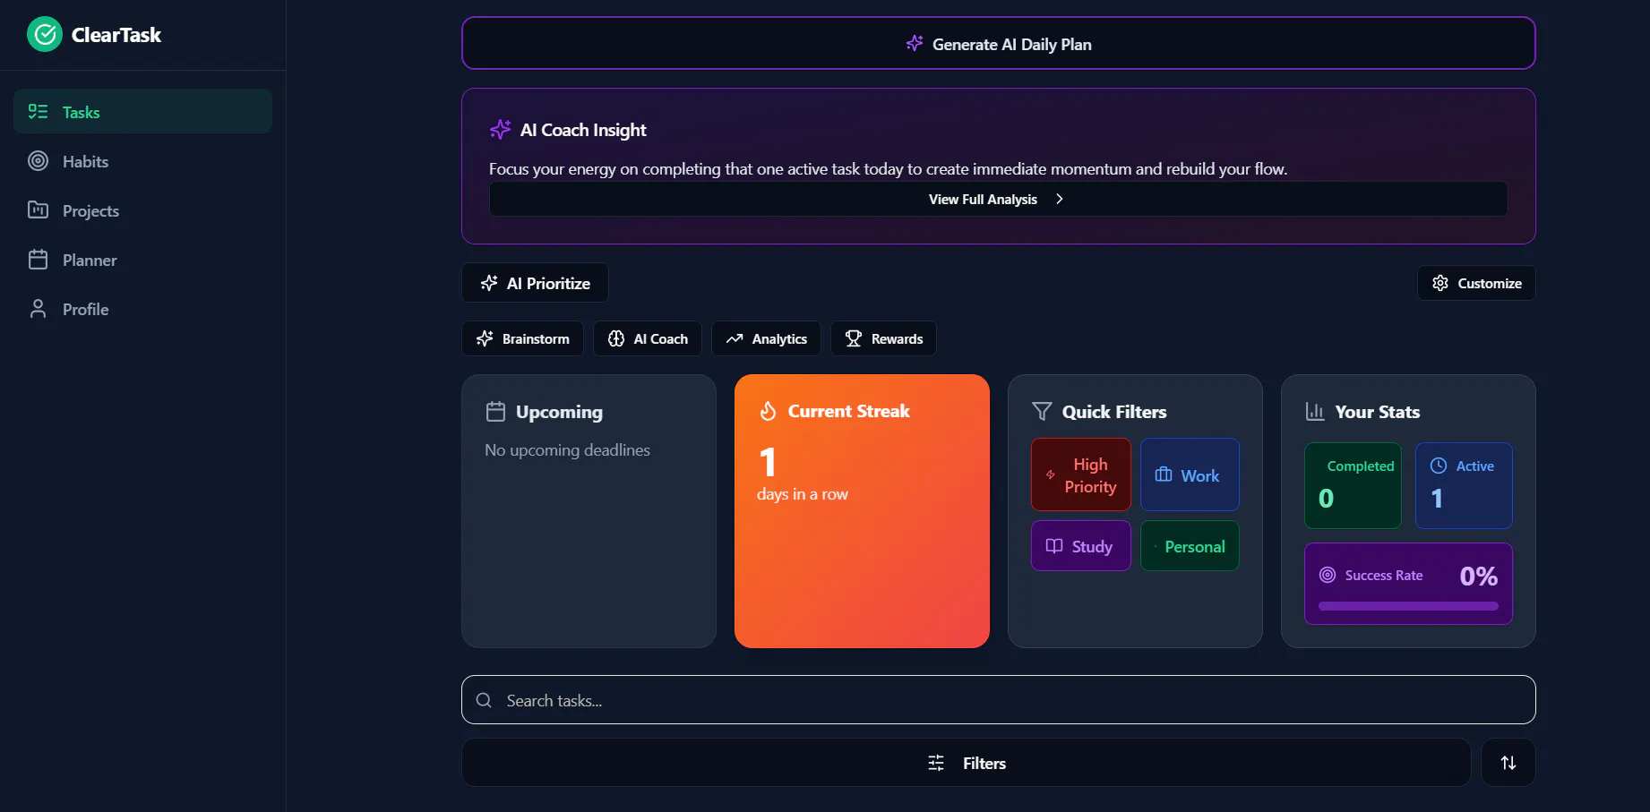Click the sparkle icon on AI Prioritize
This screenshot has width=1650, height=812.
[489, 283]
